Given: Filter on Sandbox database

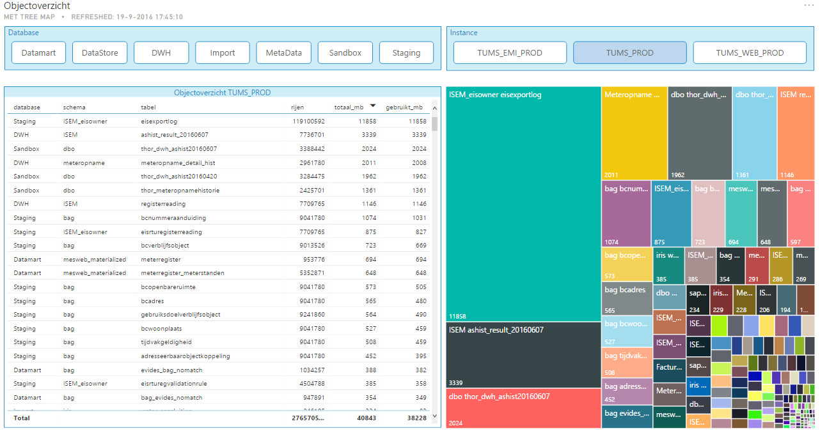Looking at the screenshot, I should point(345,53).
